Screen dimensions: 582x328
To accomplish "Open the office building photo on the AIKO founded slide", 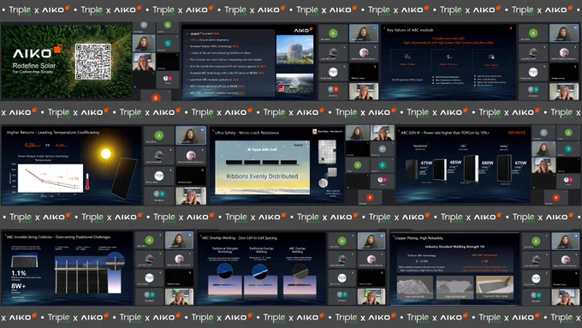I will click(294, 50).
